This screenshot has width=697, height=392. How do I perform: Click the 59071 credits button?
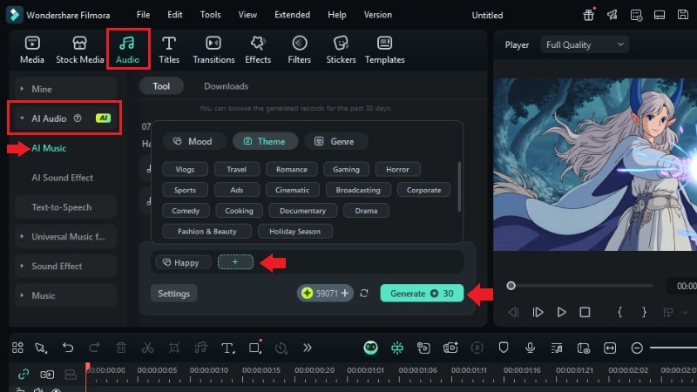click(325, 294)
